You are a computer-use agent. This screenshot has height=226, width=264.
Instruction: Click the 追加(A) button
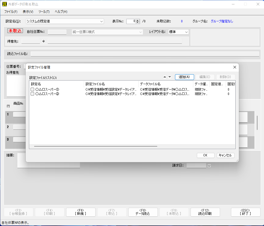tap(184, 77)
